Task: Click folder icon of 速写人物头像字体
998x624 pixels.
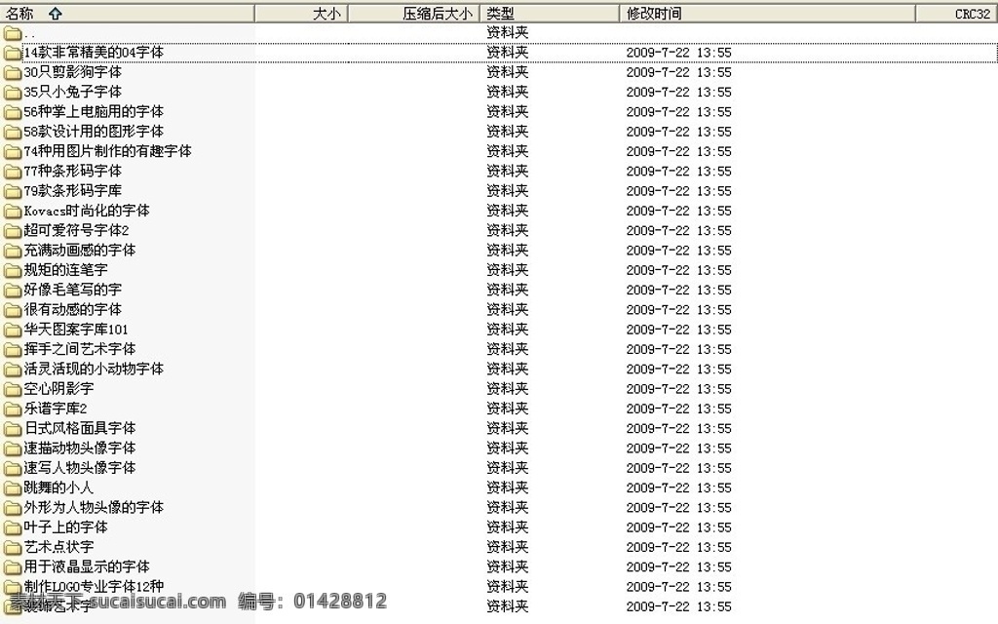Action: [x=12, y=468]
